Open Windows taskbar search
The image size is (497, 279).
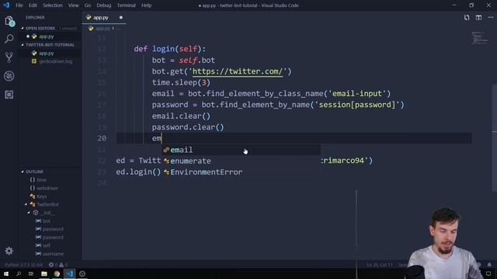(x=19, y=274)
